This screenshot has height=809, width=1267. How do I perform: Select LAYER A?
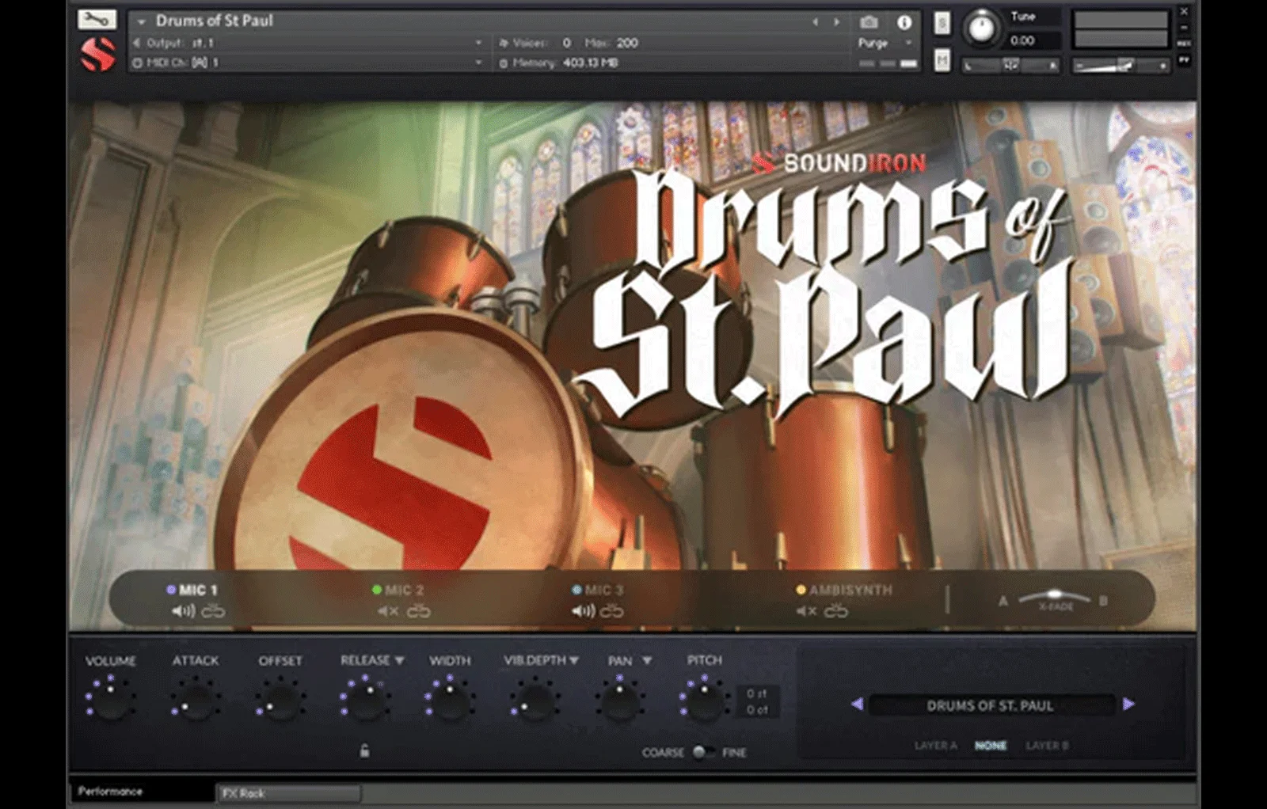pos(936,746)
